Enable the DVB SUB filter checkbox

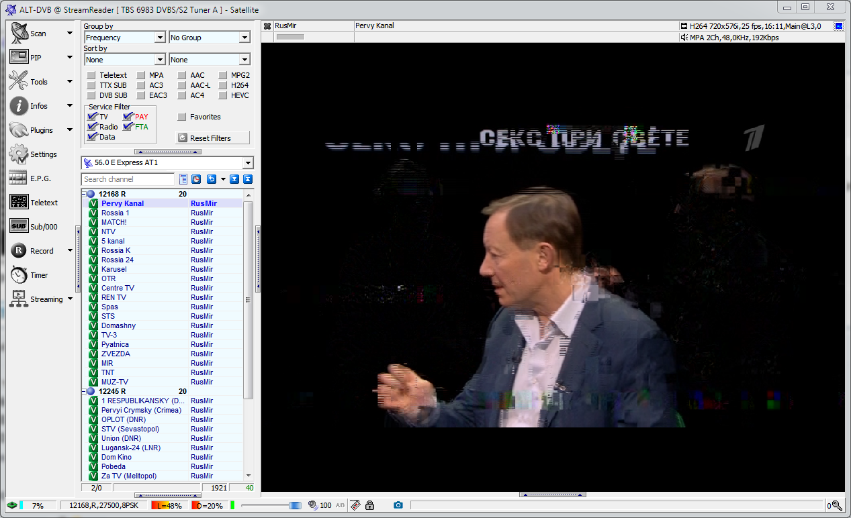(91, 95)
